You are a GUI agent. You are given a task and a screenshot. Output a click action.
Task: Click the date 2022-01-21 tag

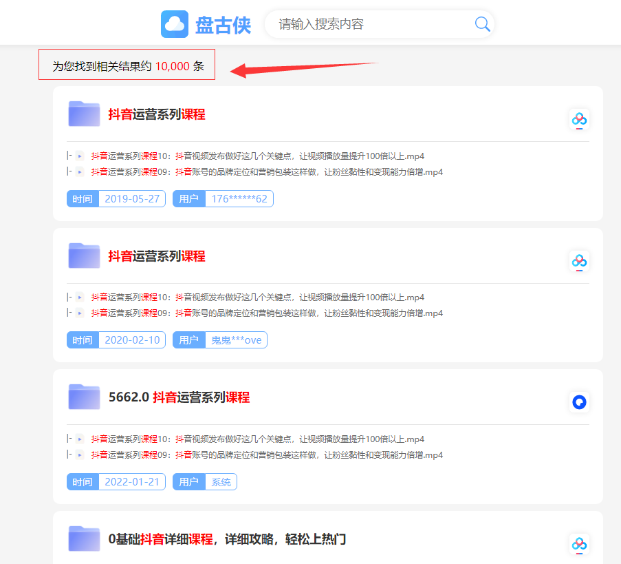click(116, 482)
